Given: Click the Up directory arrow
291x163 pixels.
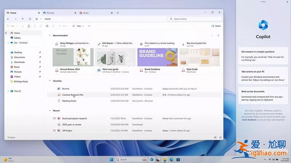Looking at the screenshot, I should click(x=23, y=19).
